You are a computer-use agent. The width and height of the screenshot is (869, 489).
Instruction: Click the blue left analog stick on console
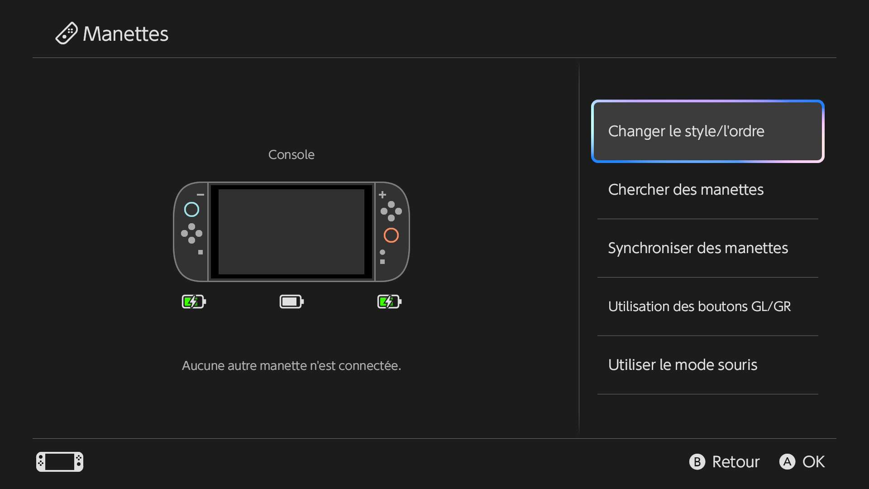(191, 209)
